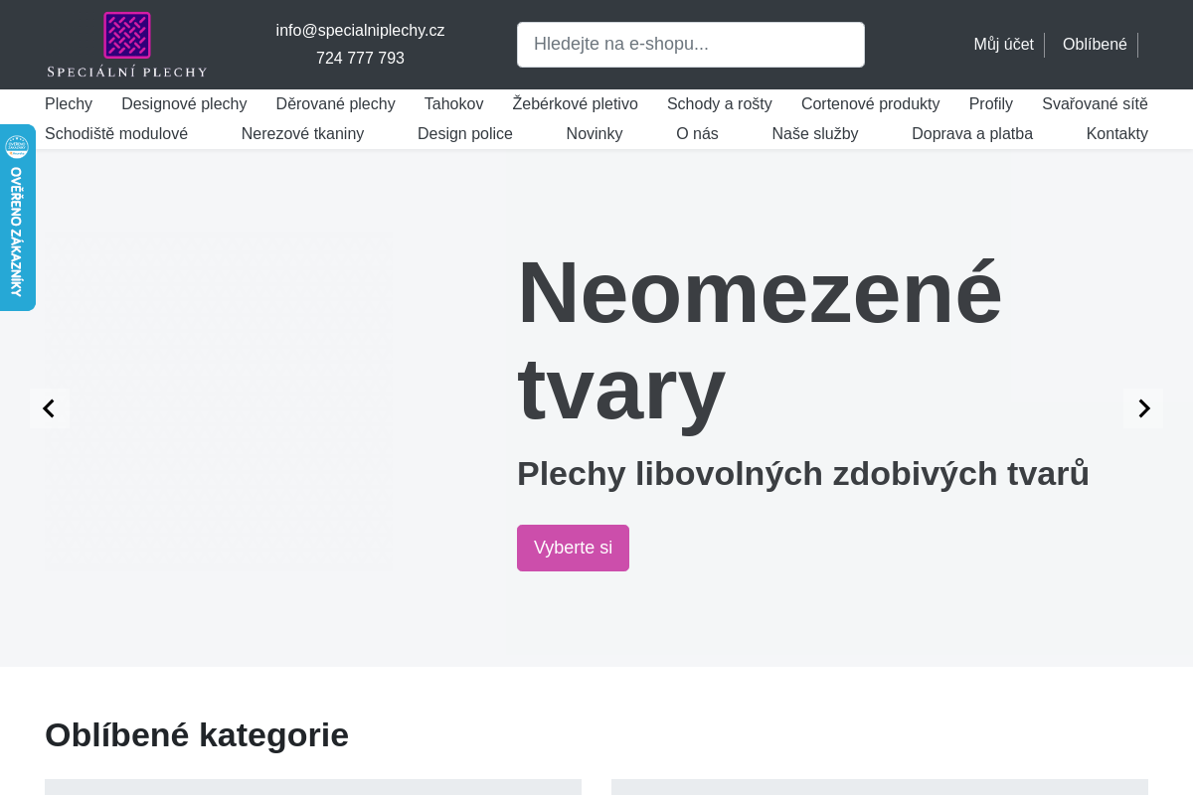1193x795 pixels.
Task: Advance to next carousel slide arrow
Action: pos(1143,408)
